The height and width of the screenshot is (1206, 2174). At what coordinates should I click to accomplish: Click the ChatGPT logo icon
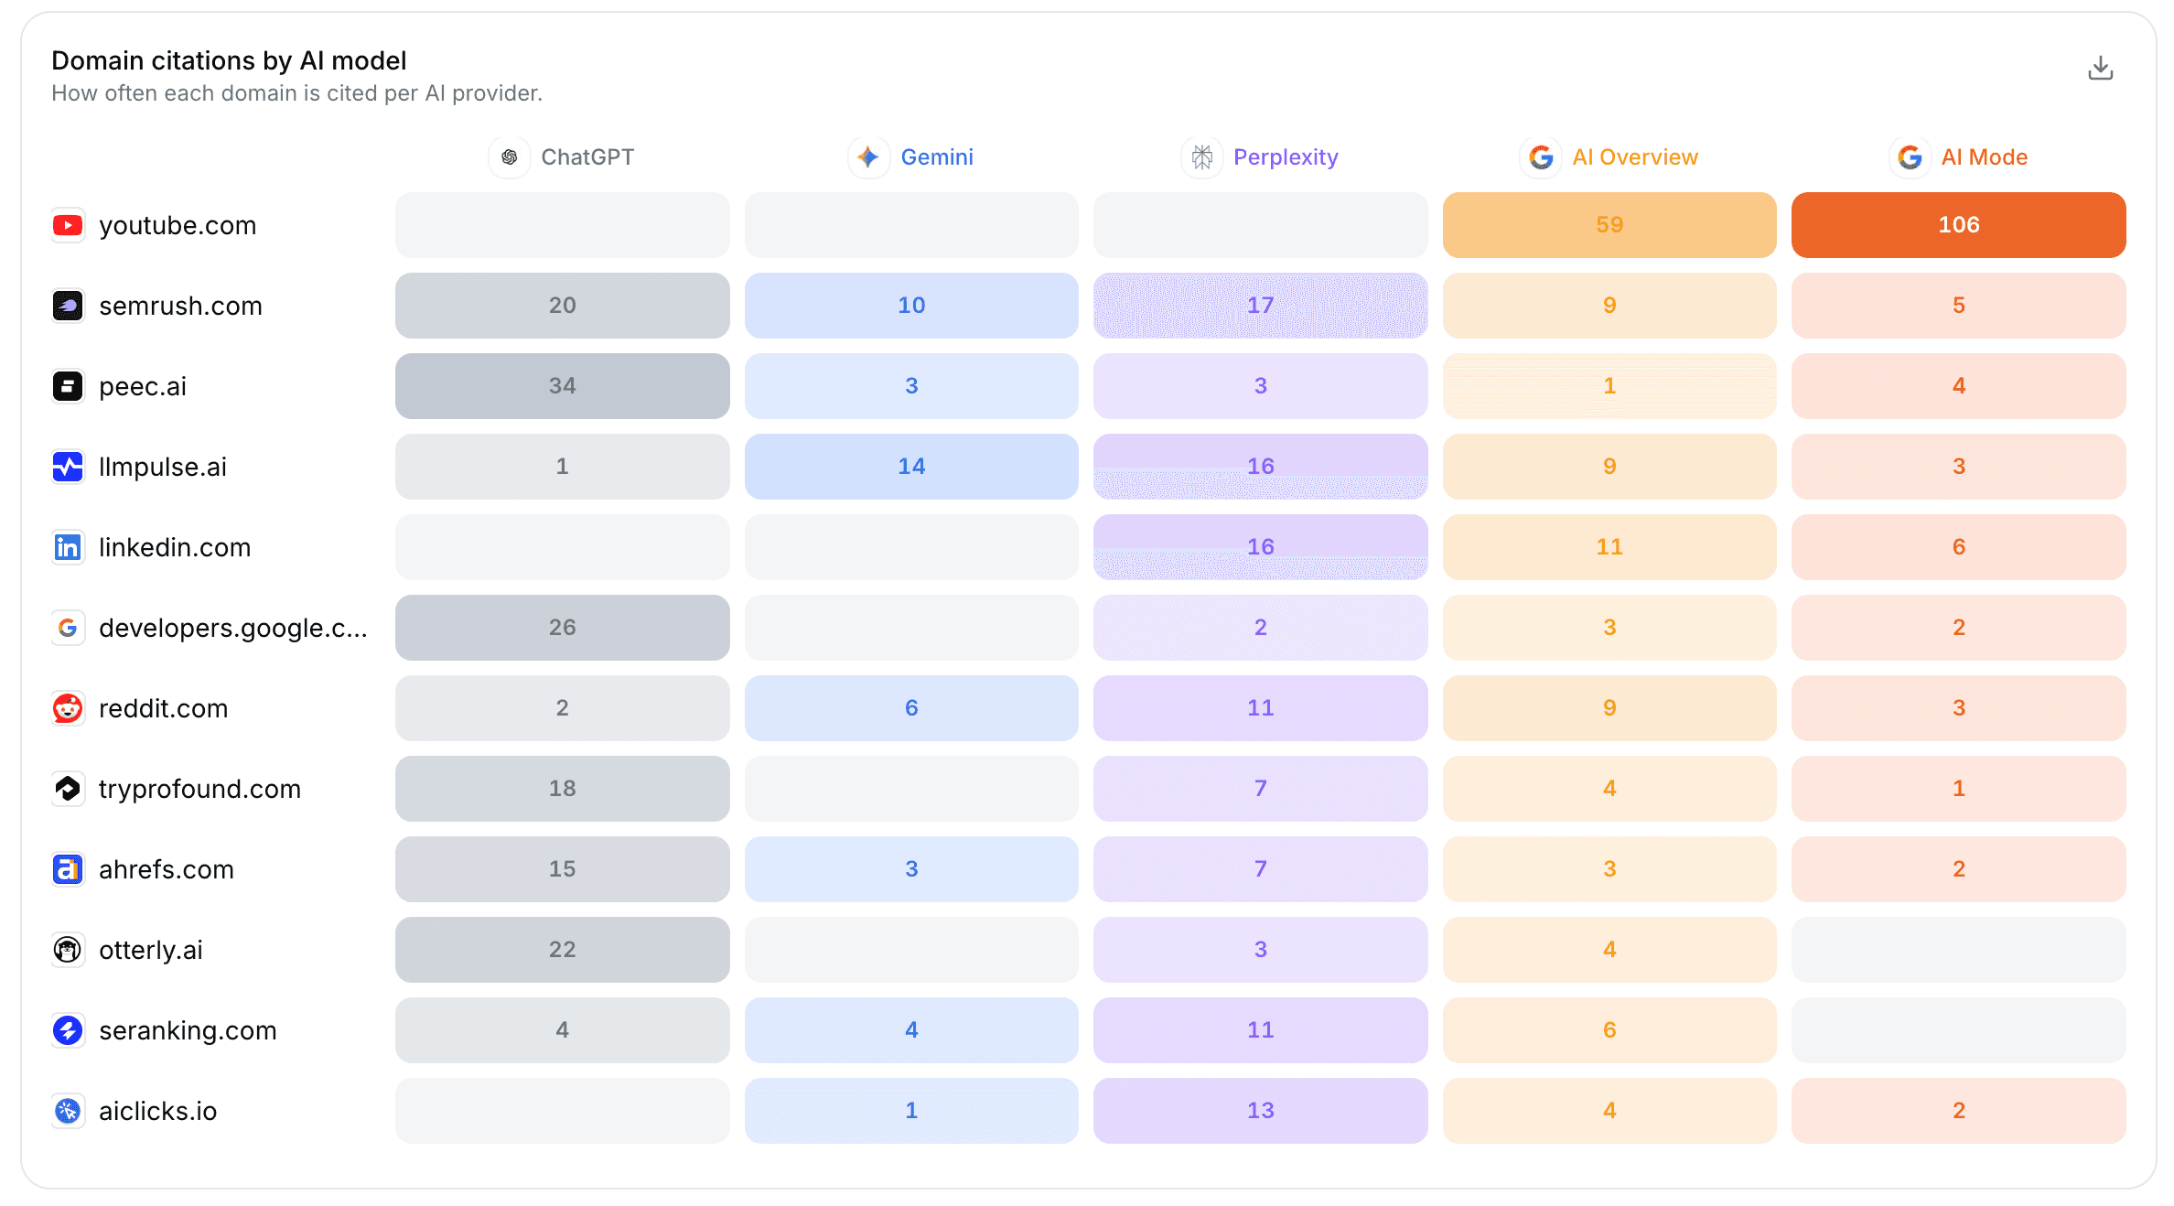510,157
